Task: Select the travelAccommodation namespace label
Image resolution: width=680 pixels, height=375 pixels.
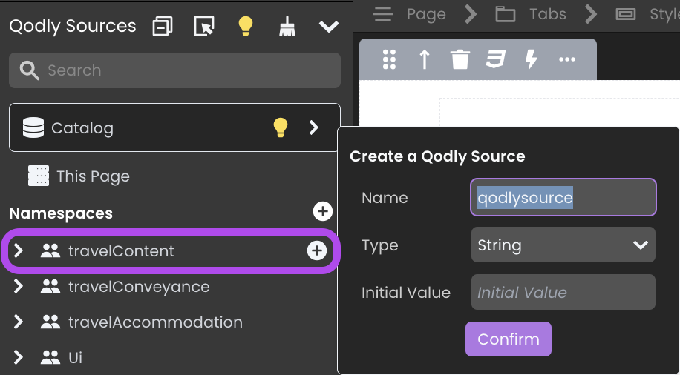Action: coord(156,322)
